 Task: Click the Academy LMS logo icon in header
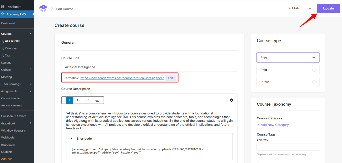[x=43, y=9]
